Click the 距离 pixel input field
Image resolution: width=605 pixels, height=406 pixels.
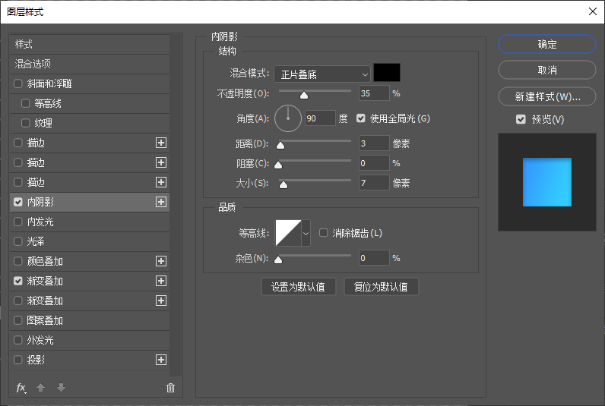[x=374, y=143]
